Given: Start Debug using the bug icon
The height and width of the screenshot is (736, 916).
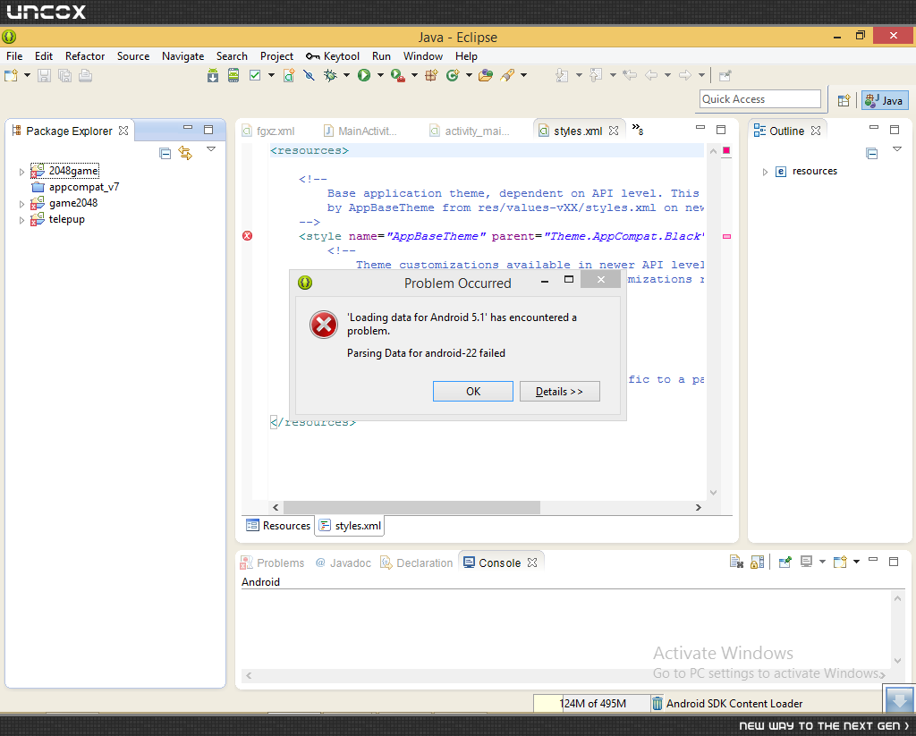Looking at the screenshot, I should (x=331, y=75).
